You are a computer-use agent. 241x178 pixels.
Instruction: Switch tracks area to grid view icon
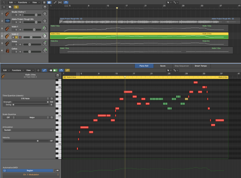tap(44, 3)
